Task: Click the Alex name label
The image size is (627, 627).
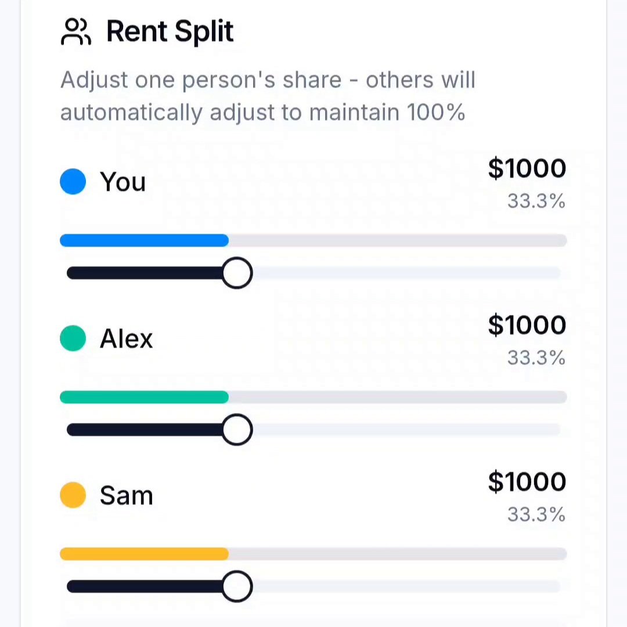Action: 126,338
